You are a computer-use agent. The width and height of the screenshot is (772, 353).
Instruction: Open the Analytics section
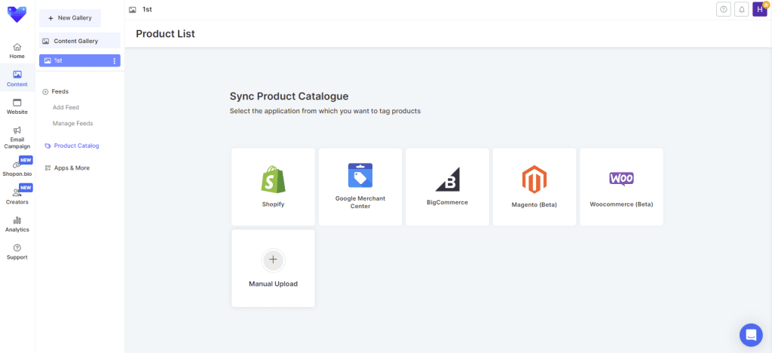click(x=17, y=224)
